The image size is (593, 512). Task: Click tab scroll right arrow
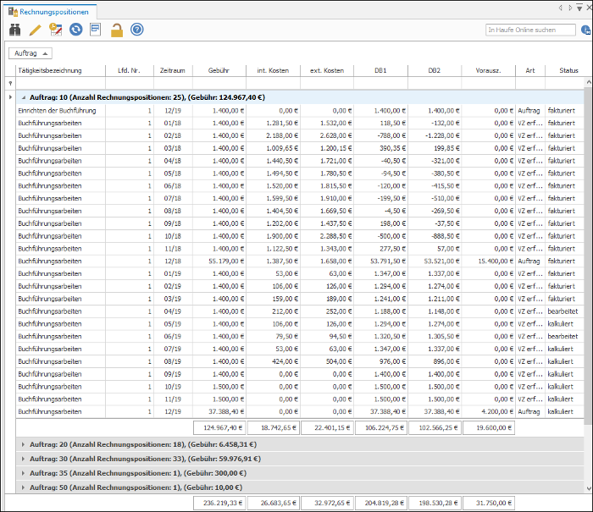570,8
